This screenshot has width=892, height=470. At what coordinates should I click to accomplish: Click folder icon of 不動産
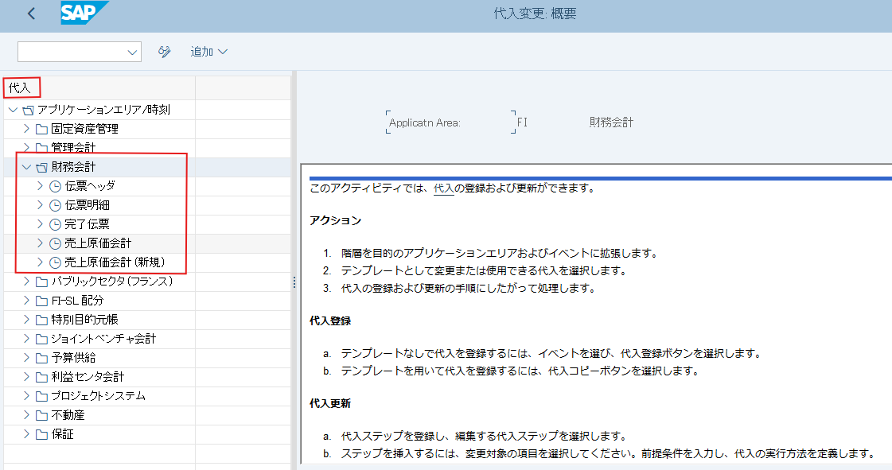[x=41, y=415]
